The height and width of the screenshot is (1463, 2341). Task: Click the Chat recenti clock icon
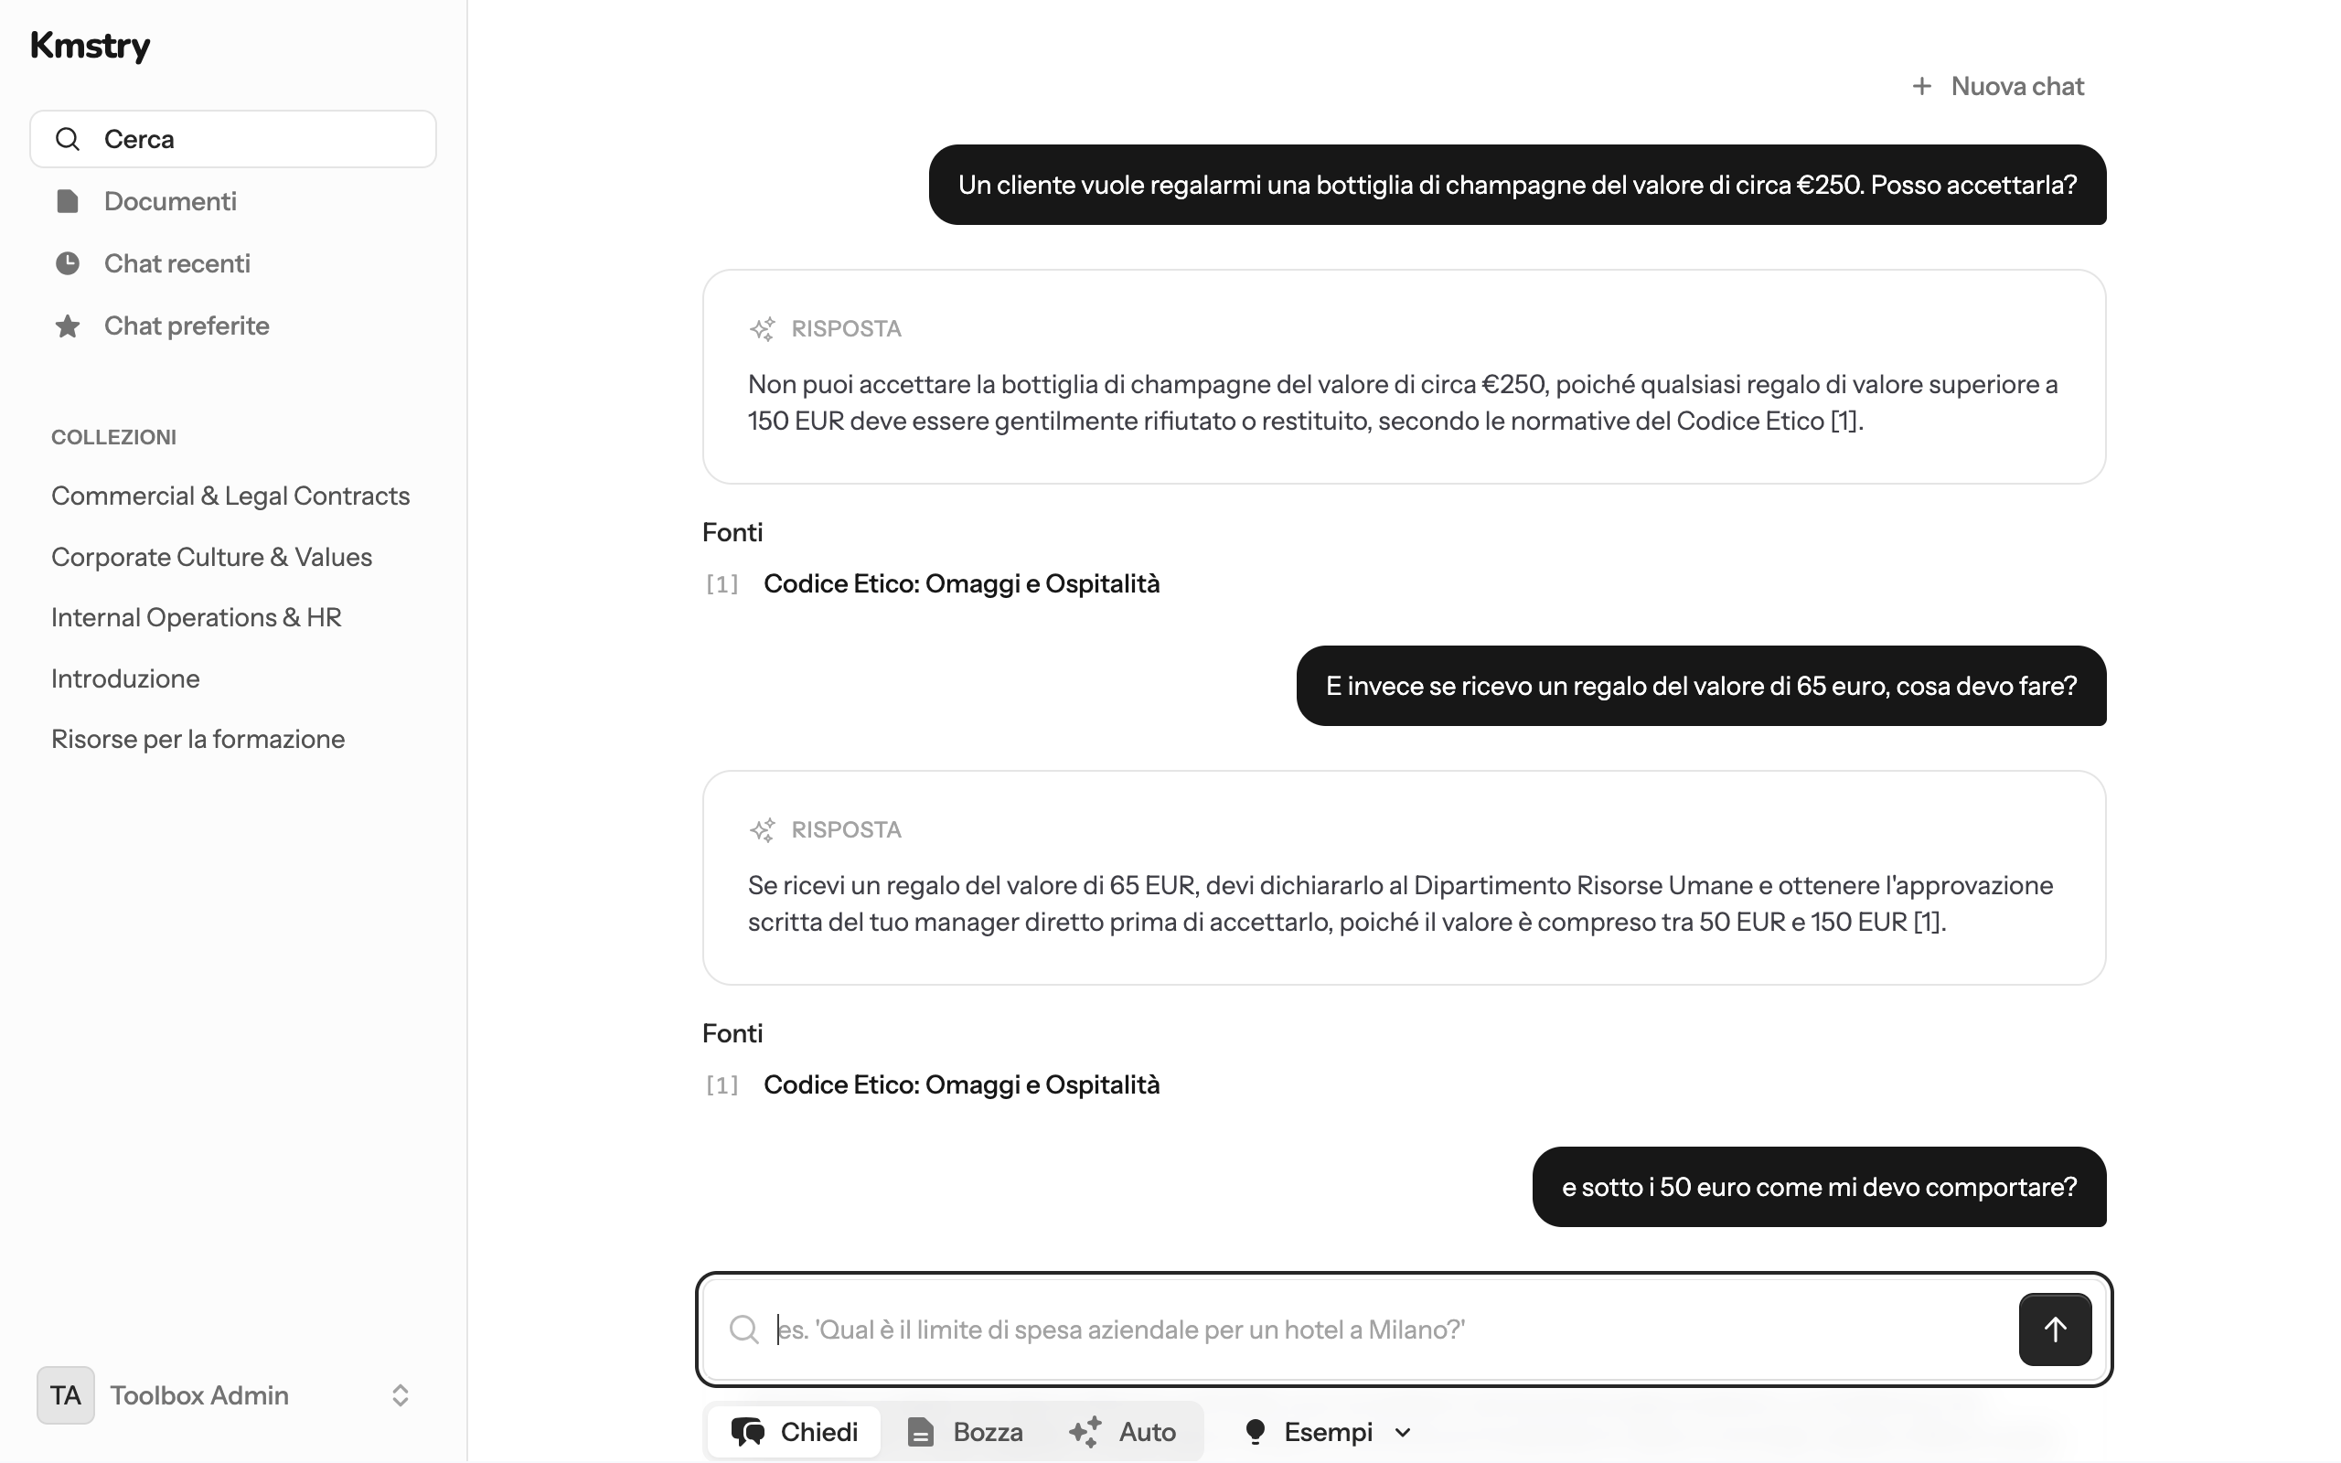point(67,263)
